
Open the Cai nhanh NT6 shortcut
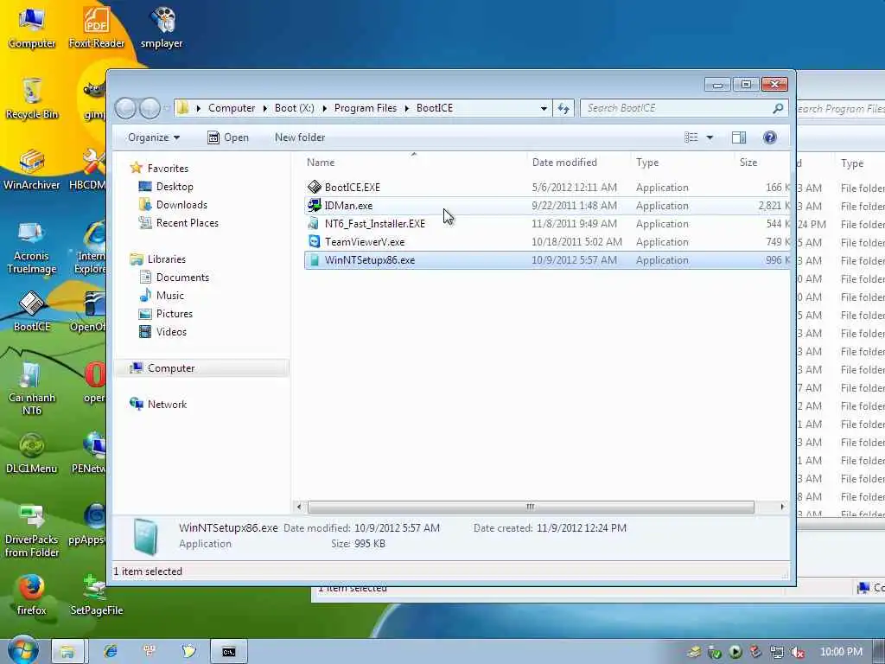point(32,388)
